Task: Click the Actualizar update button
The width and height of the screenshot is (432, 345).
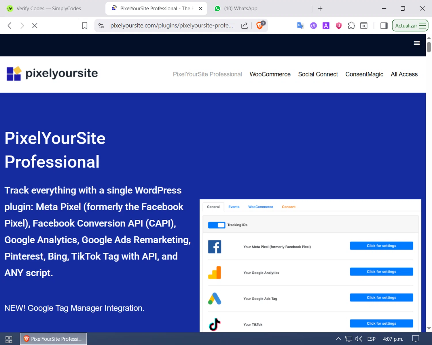Action: click(410, 26)
